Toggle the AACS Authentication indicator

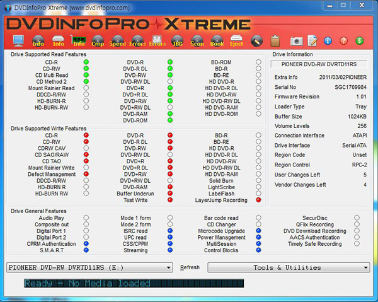[357, 237]
